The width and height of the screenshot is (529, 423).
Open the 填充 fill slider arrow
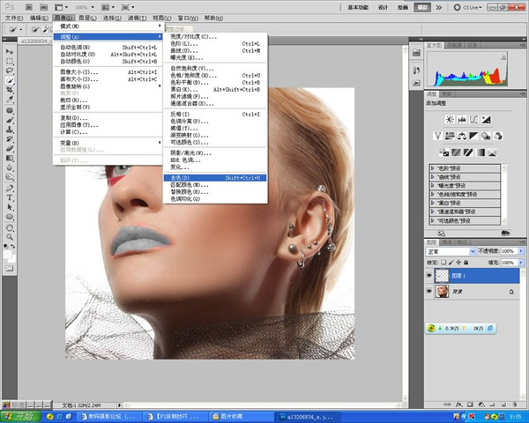521,262
